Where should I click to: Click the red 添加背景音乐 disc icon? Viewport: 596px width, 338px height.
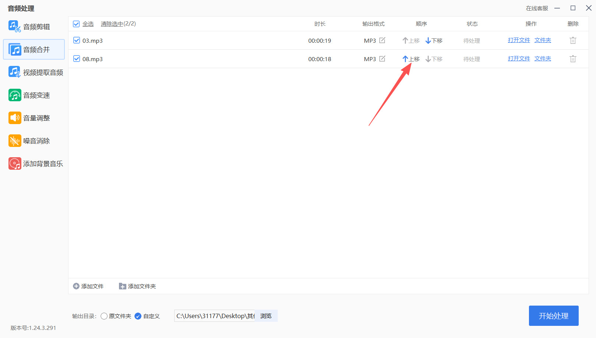tap(15, 163)
